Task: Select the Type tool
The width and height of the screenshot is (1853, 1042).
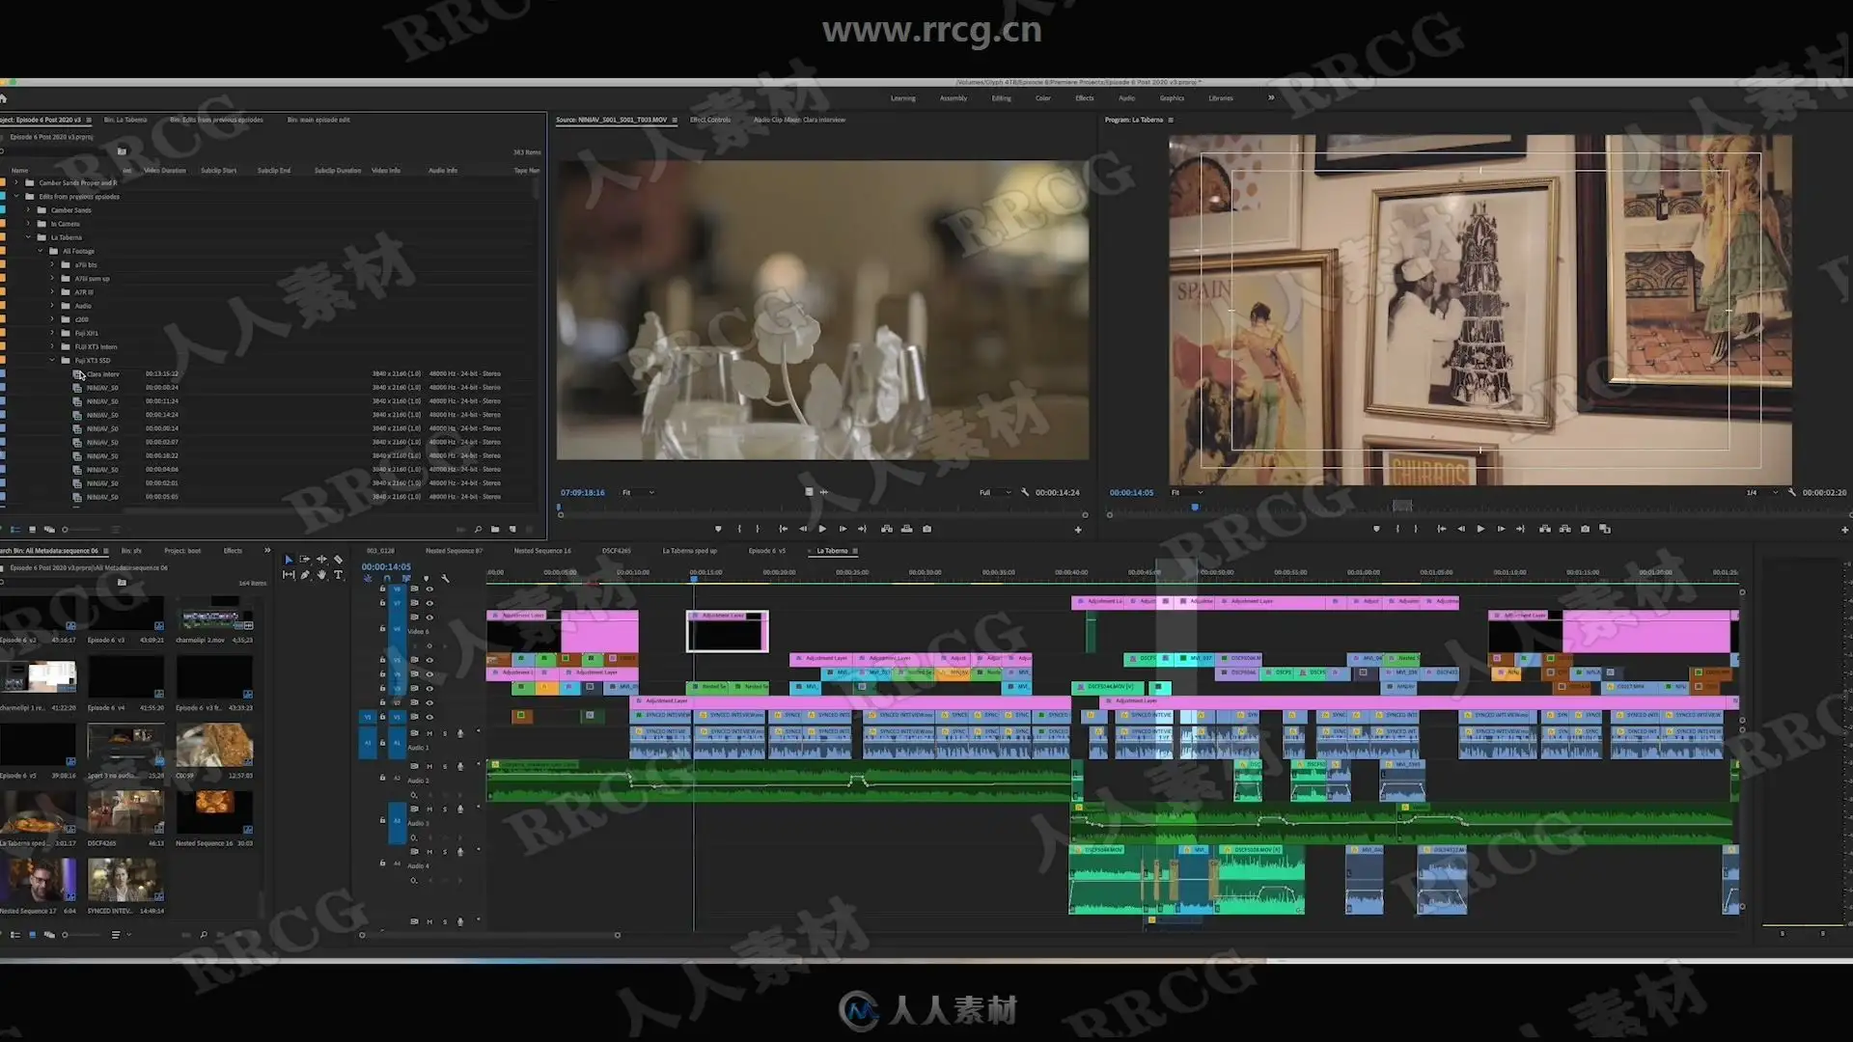Action: click(x=338, y=575)
